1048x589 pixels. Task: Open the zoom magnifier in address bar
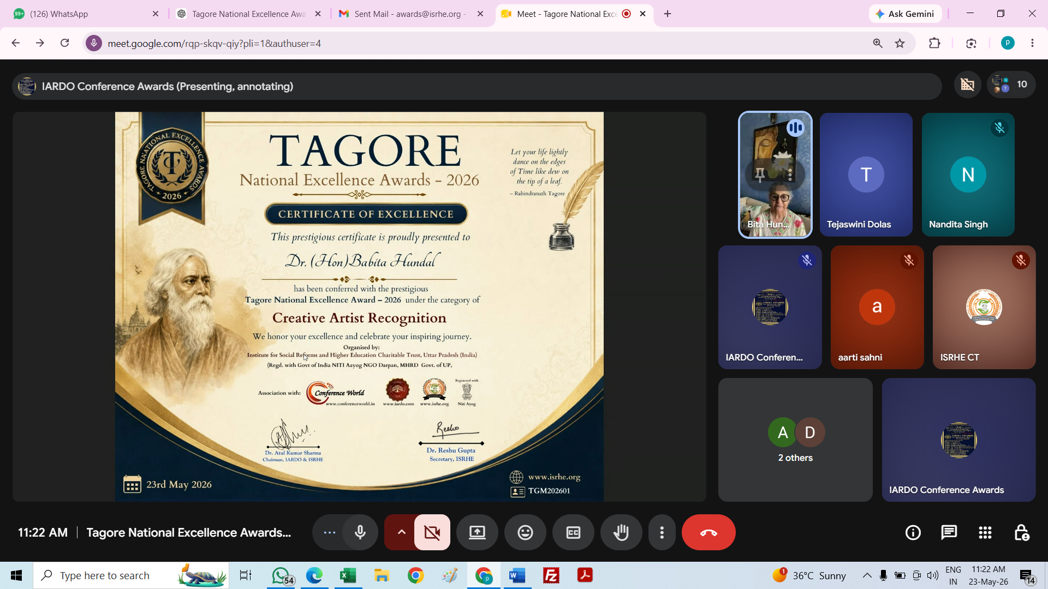[878, 43]
